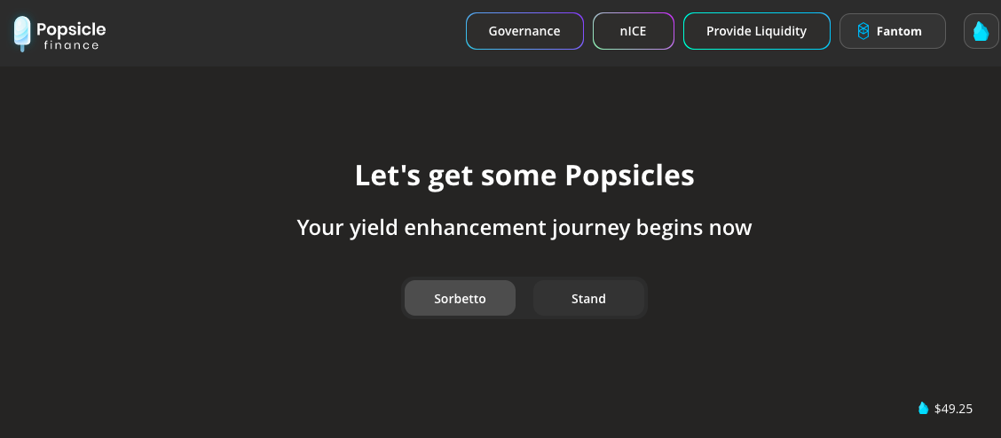Click the blue ICE token icon beside the price
The height and width of the screenshot is (438, 1001).
[x=923, y=409]
